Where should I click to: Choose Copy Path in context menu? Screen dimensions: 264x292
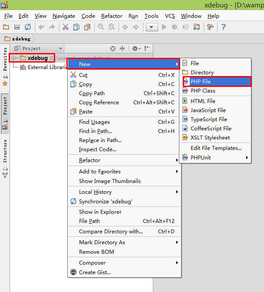124,93
